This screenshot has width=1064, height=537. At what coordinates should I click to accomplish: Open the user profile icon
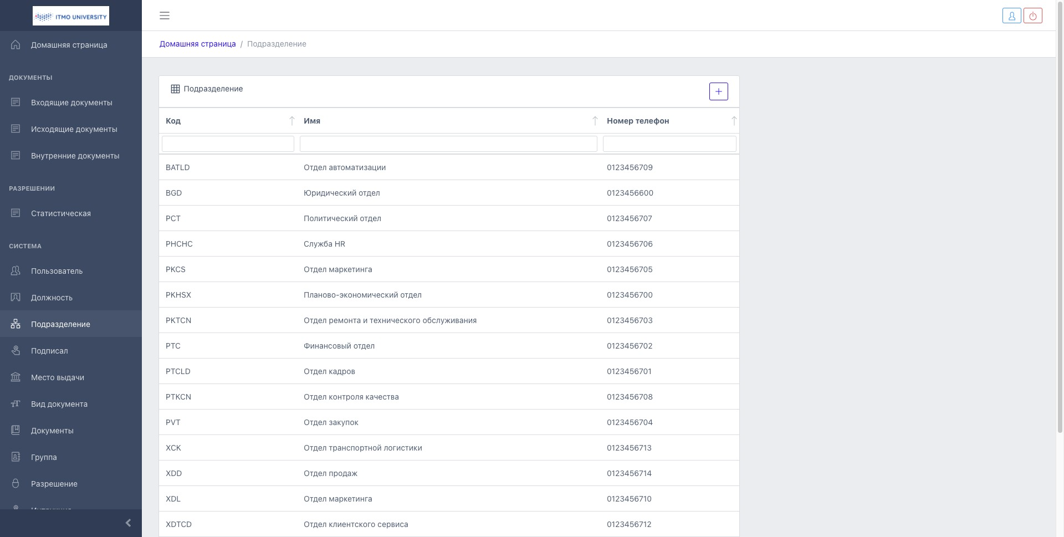click(1011, 16)
